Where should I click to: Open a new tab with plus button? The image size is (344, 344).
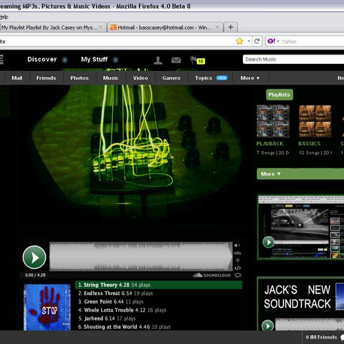click(x=230, y=28)
